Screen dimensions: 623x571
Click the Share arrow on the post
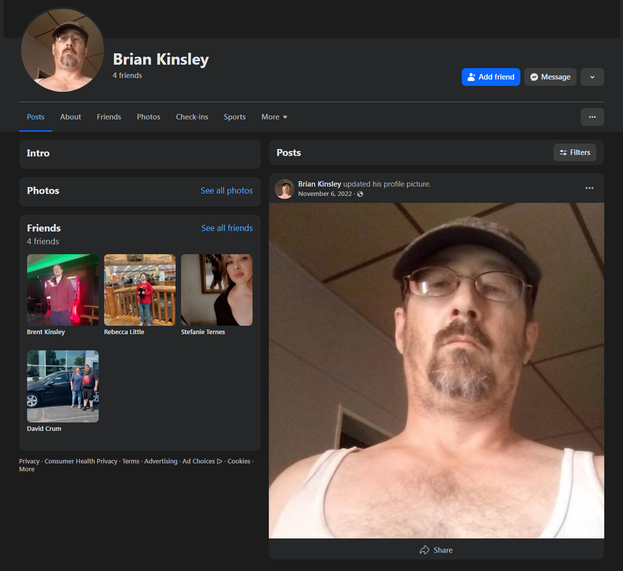pos(424,550)
